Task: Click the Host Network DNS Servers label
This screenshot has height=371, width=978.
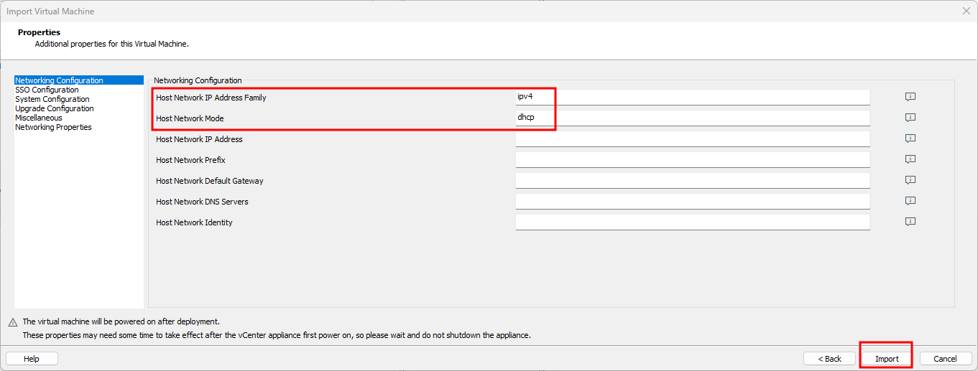Action: click(x=202, y=202)
